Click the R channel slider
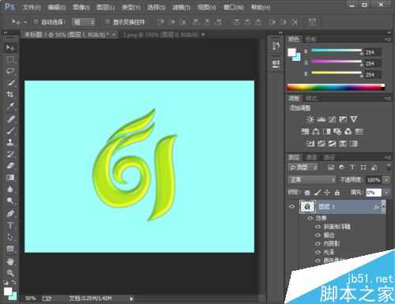395x304 pixels. click(337, 51)
